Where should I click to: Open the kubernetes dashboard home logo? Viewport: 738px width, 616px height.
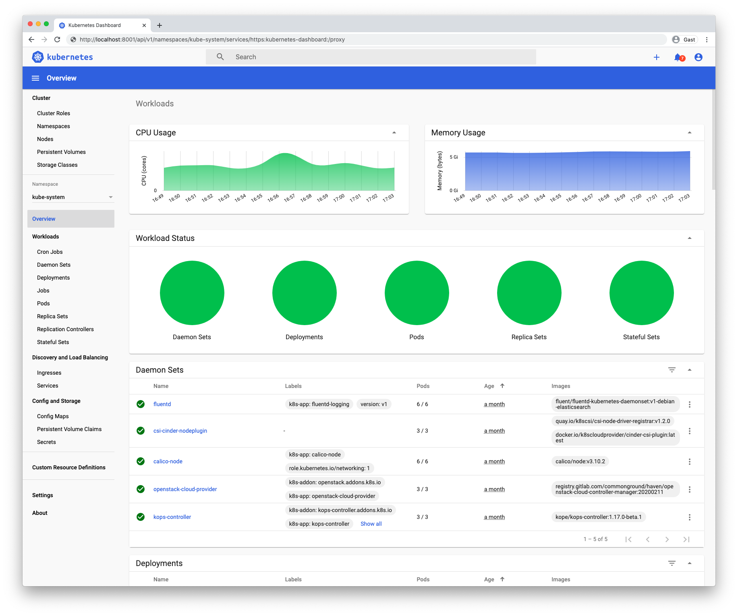click(62, 57)
